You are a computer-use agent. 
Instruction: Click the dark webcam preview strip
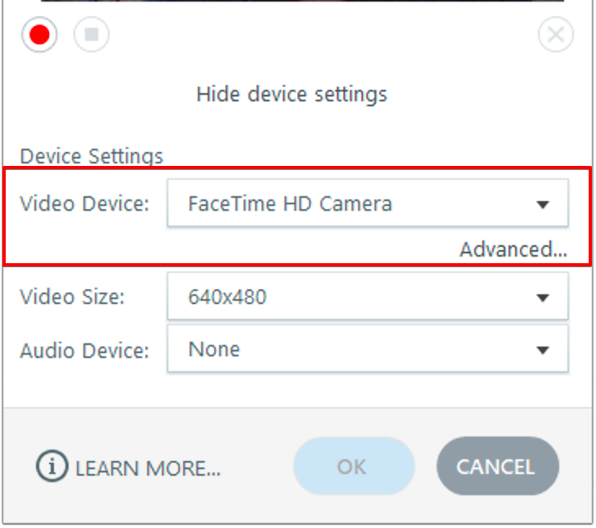[302, 2]
